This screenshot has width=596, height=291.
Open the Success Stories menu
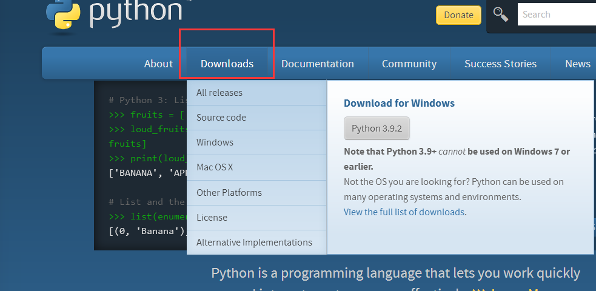pyautogui.click(x=500, y=64)
